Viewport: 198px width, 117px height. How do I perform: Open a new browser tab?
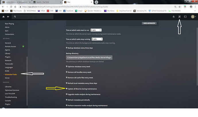tap(96, 2)
